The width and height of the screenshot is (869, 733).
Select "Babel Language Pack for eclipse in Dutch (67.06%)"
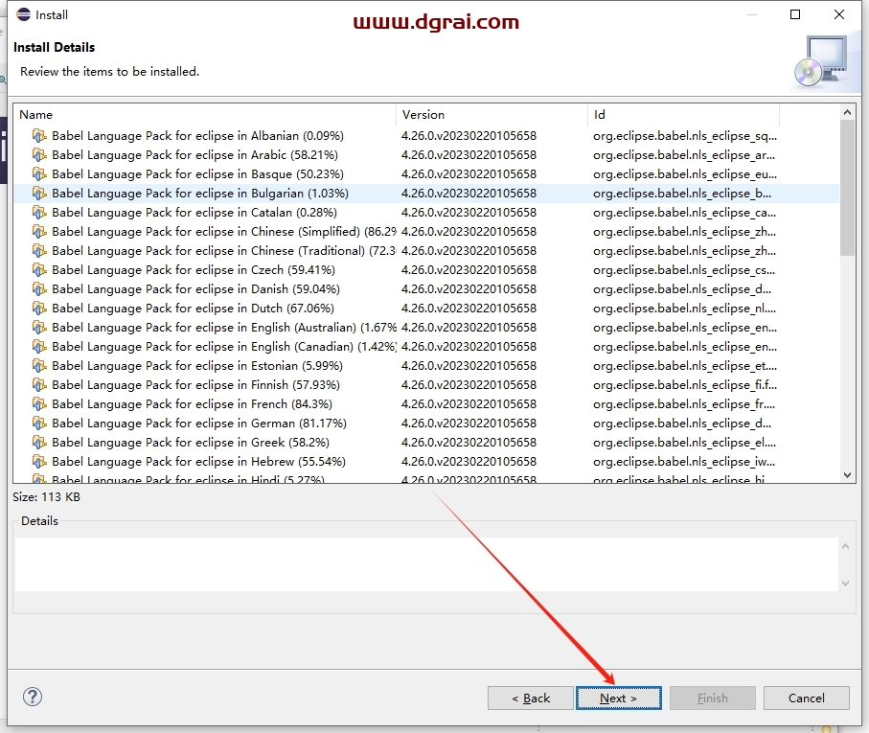coord(193,308)
